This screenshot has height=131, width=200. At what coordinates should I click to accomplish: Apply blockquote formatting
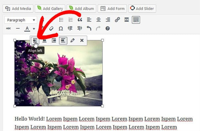click(80, 20)
